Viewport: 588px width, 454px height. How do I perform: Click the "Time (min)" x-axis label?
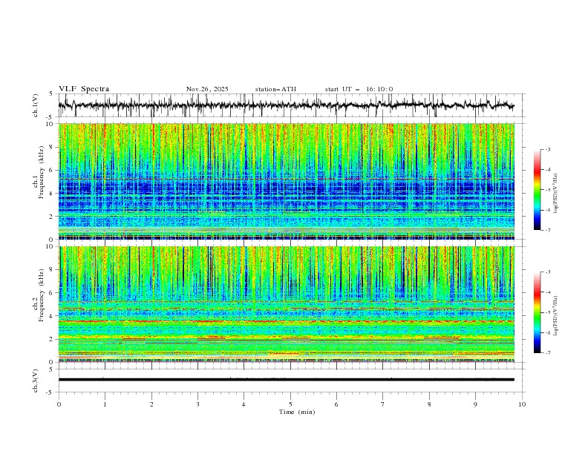[x=297, y=412]
